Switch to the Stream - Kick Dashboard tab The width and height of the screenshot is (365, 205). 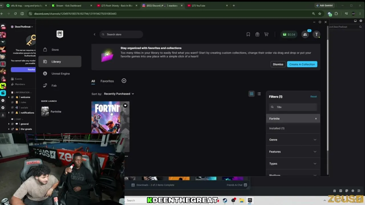pyautogui.click(x=71, y=5)
